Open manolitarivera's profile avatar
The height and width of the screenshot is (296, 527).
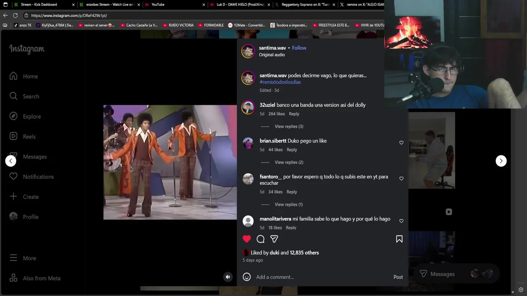click(248, 221)
